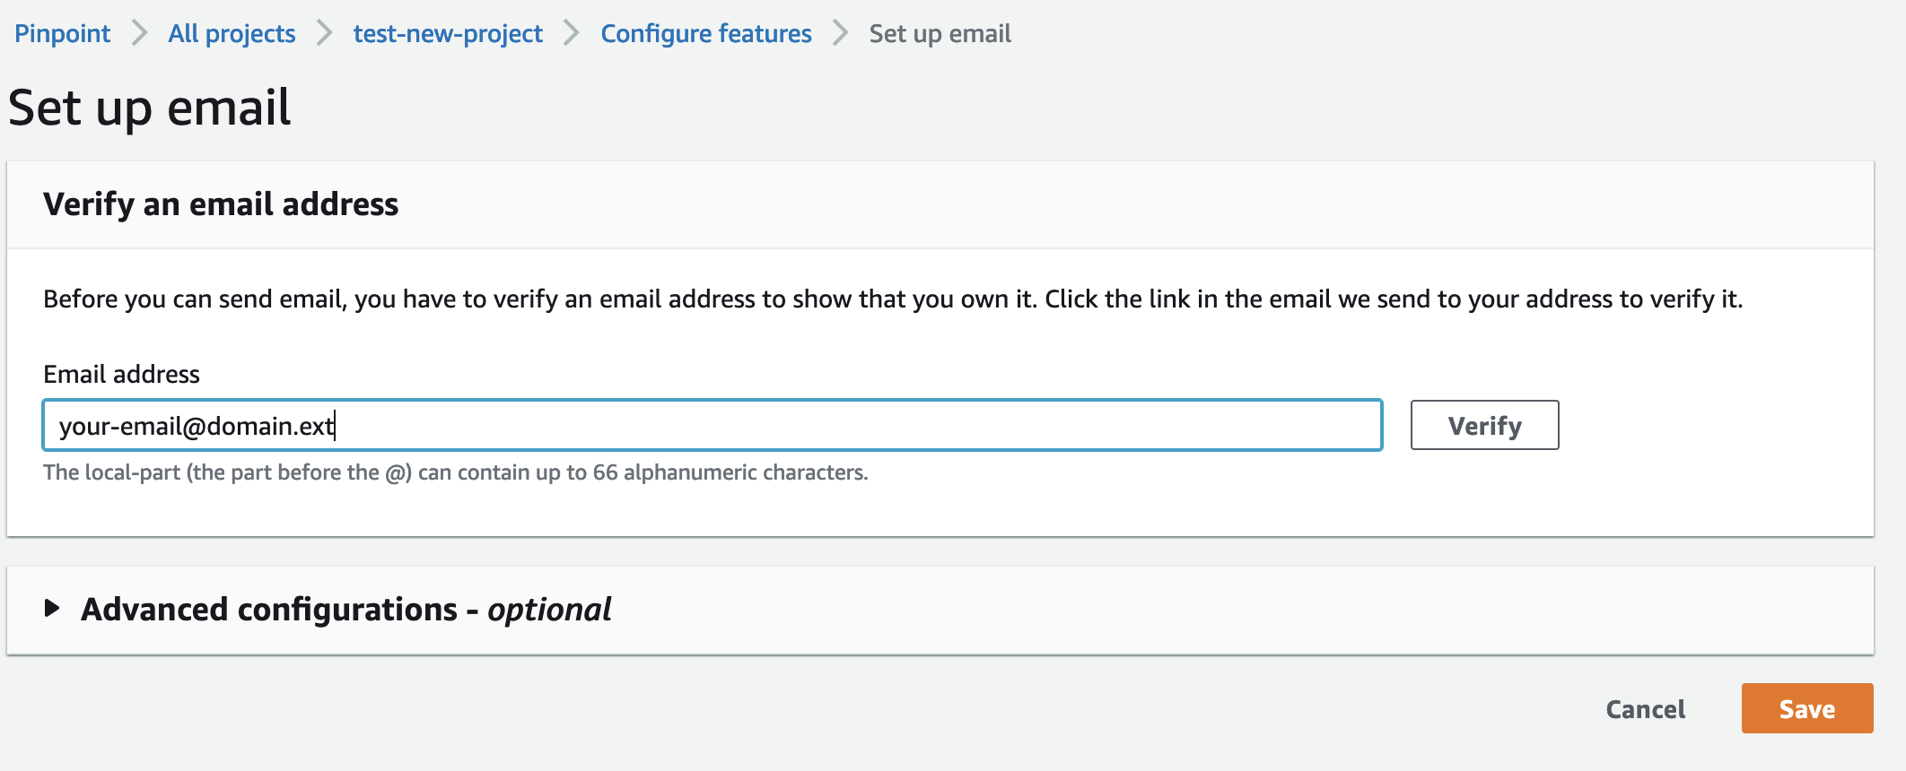Navigate to All projects breadcrumb
Viewport: 1906px width, 771px height.
click(x=232, y=34)
